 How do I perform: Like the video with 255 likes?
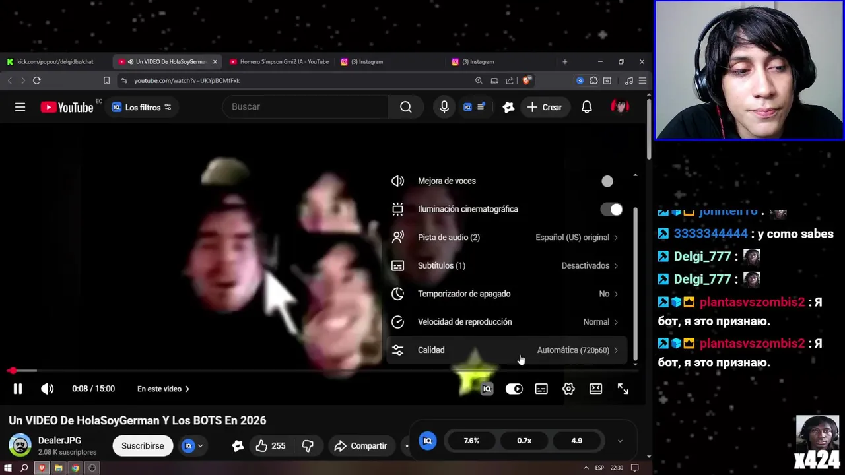[x=271, y=446]
